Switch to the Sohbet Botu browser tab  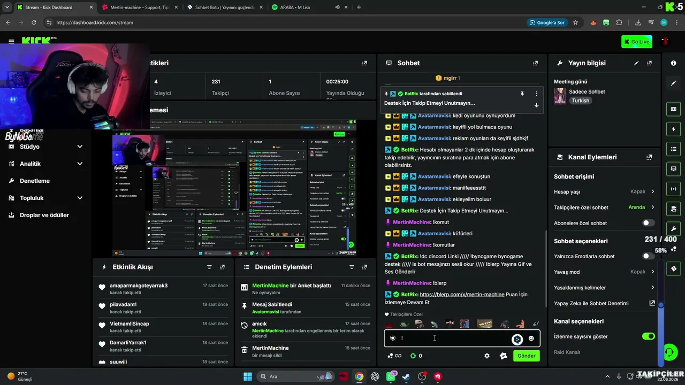point(225,7)
